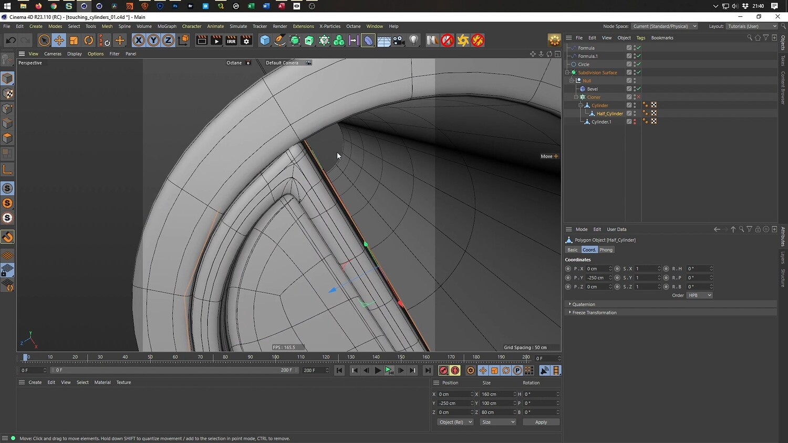788x443 pixels.
Task: Click the Undo arrow icon
Action: (x=11, y=40)
